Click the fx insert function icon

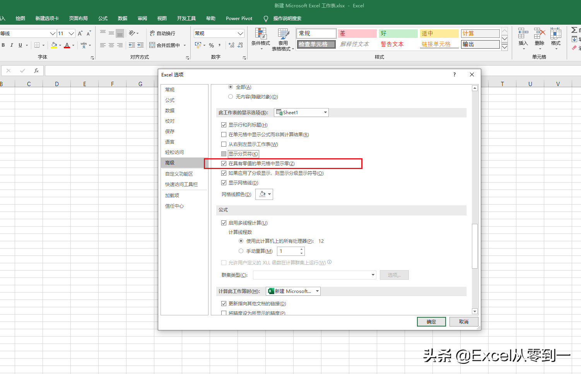[x=36, y=71]
